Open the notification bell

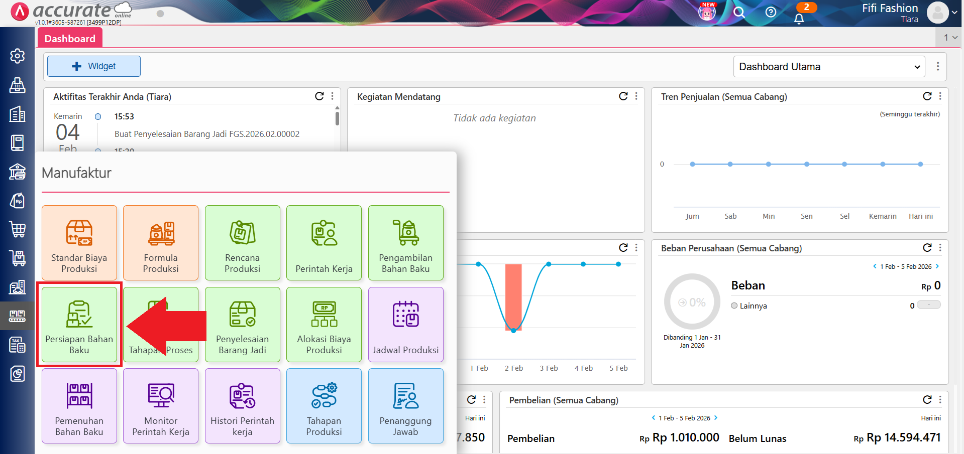799,19
